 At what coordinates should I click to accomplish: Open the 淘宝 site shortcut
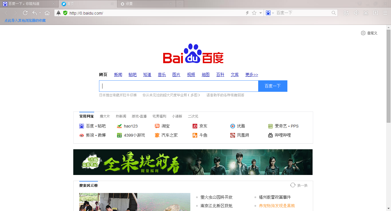162,126
